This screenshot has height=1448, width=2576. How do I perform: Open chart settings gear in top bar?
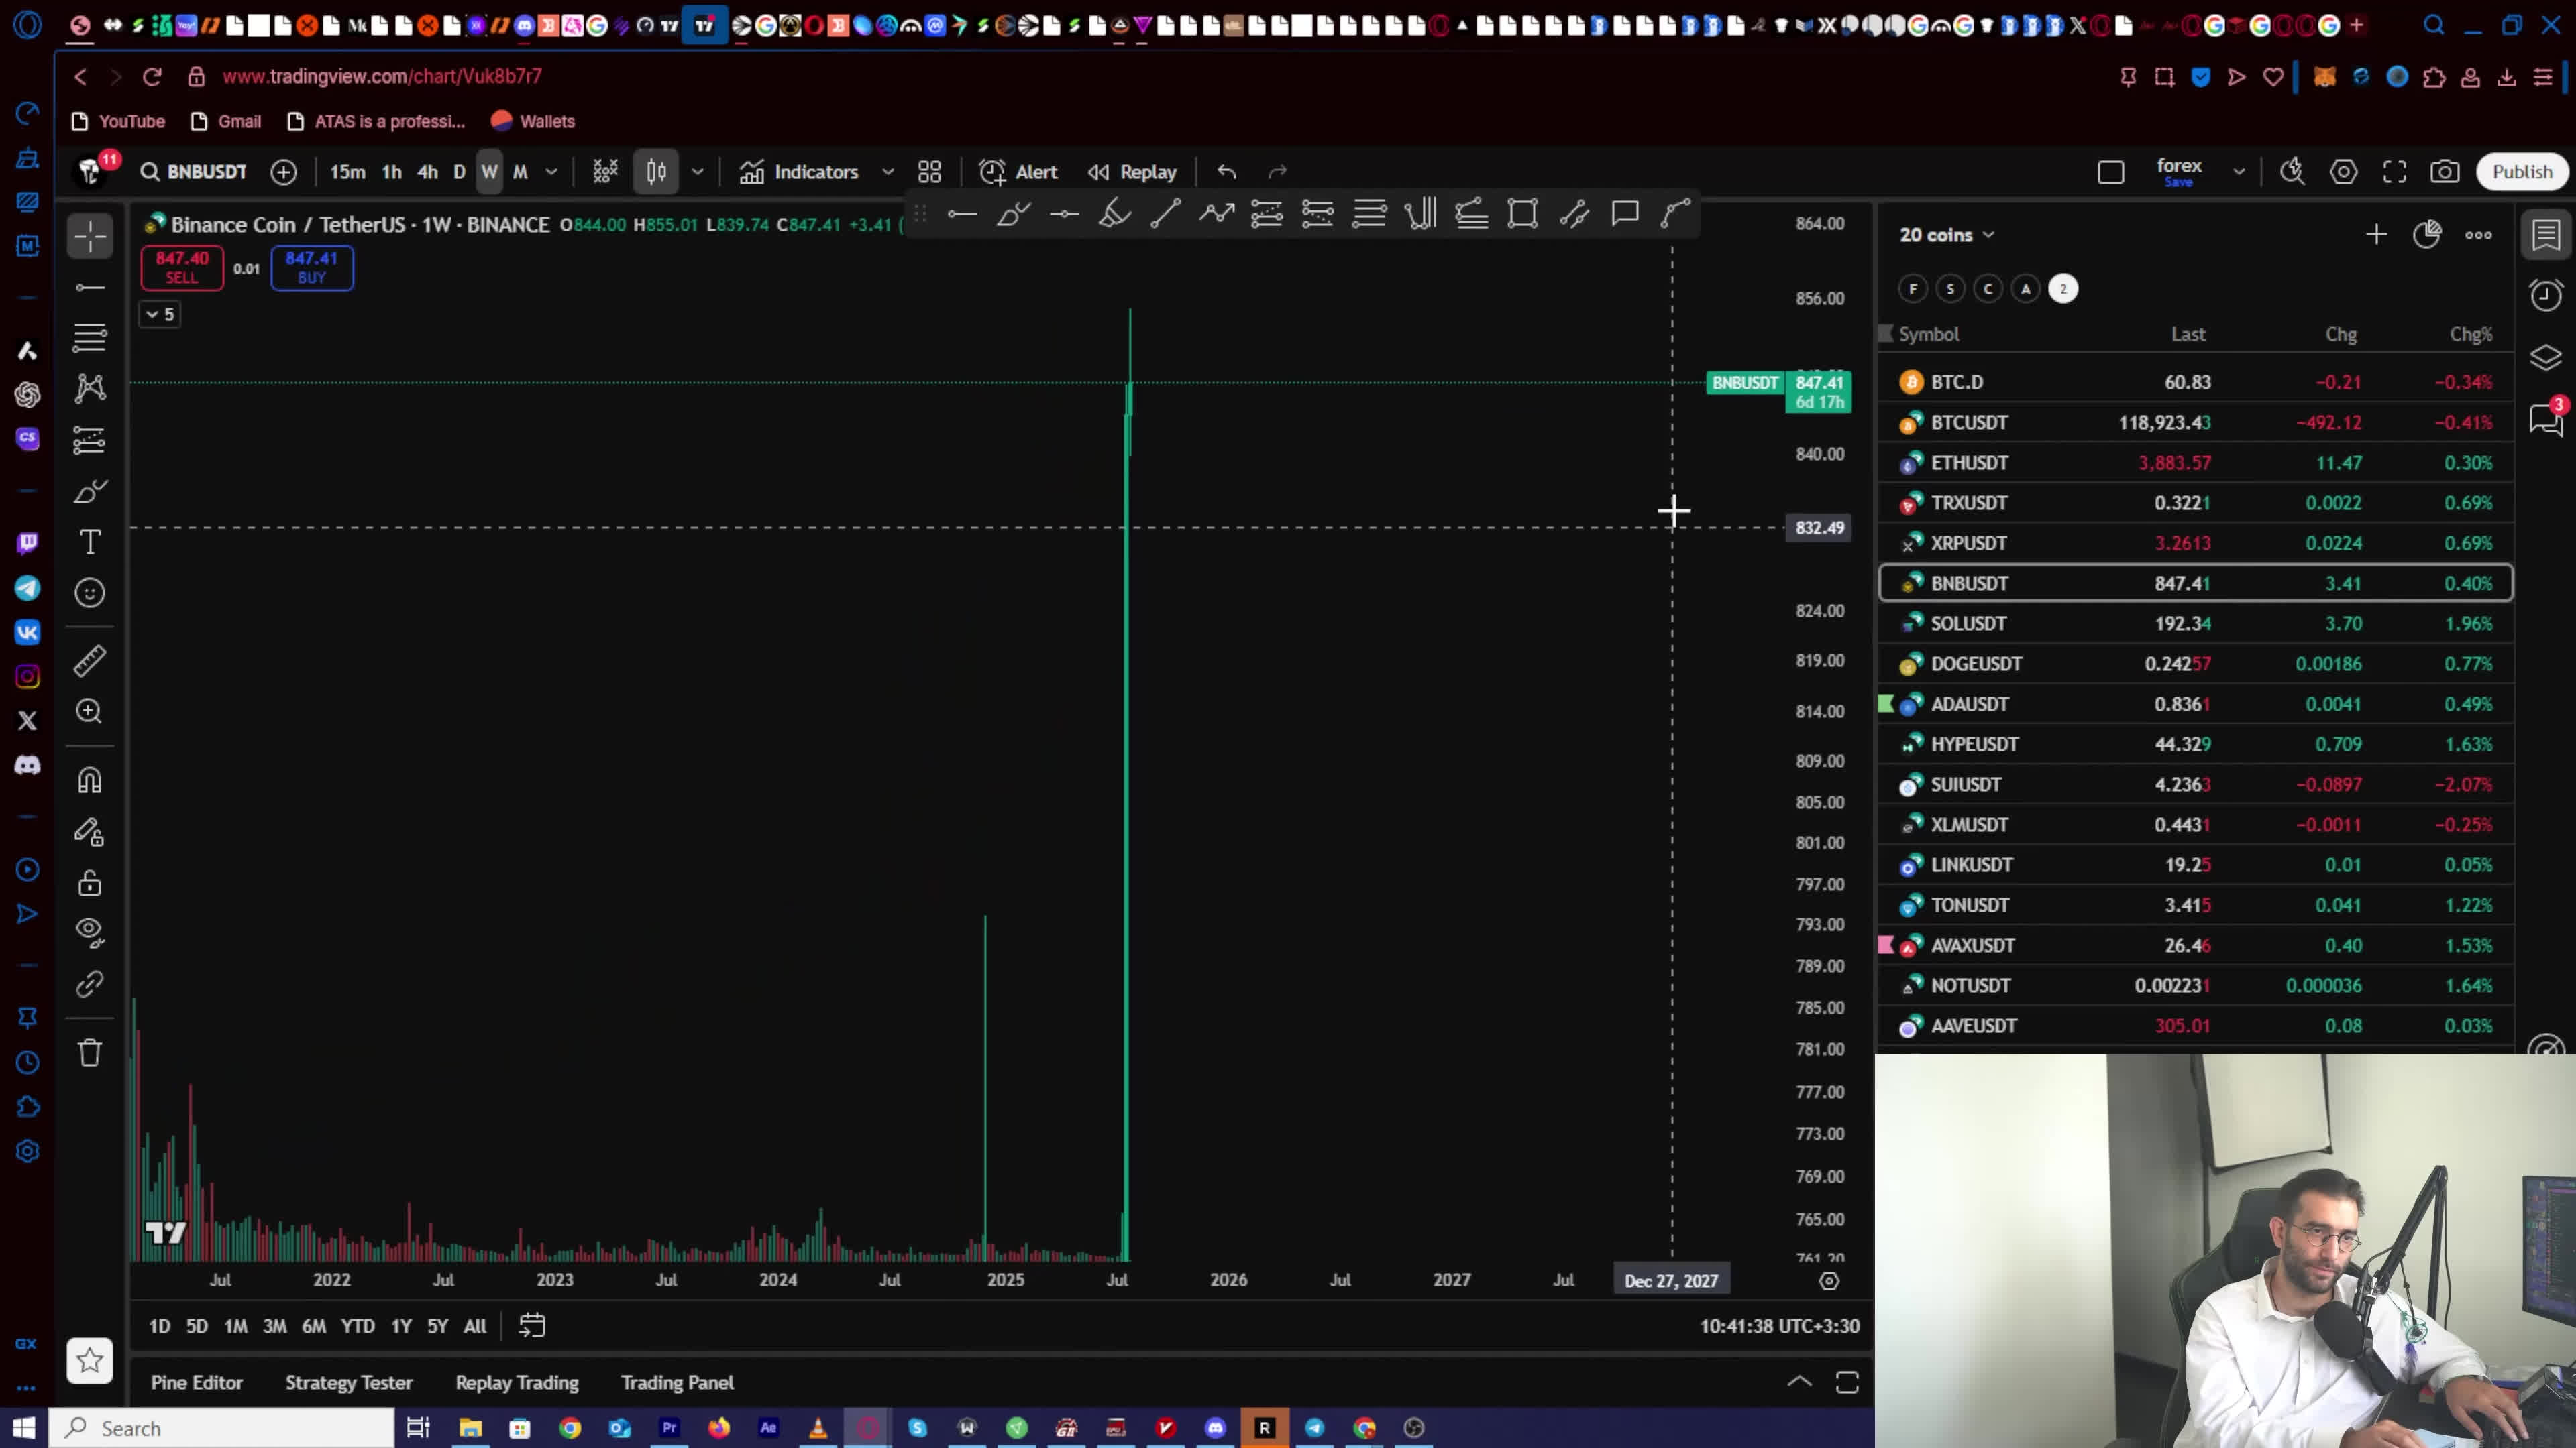pos(2343,172)
